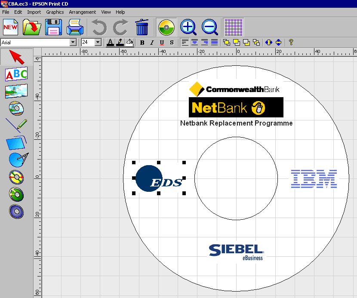Pick the font color A swatch
Screen dimensions: 357x298
click(110, 42)
